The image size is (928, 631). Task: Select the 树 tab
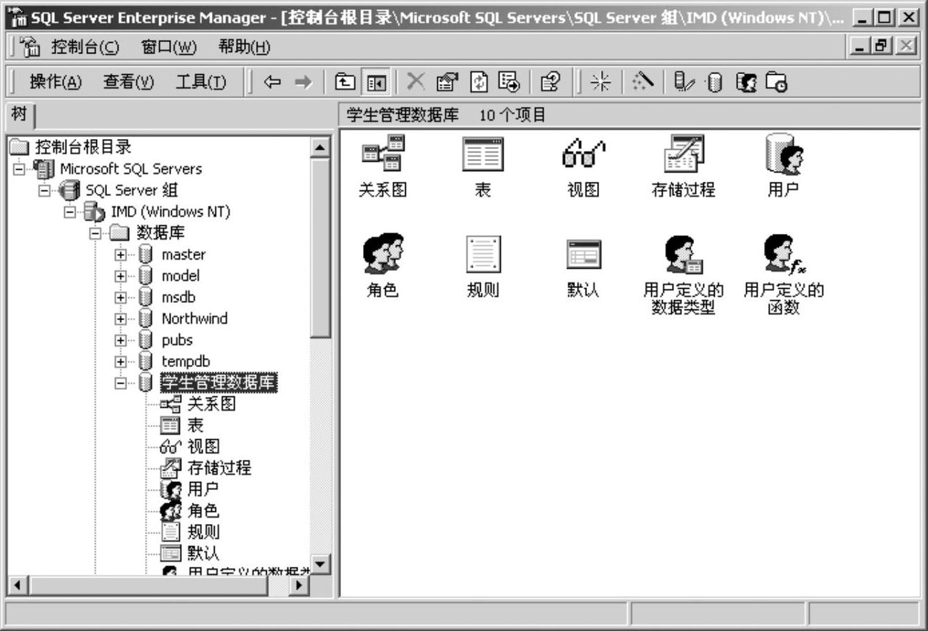pyautogui.click(x=19, y=114)
